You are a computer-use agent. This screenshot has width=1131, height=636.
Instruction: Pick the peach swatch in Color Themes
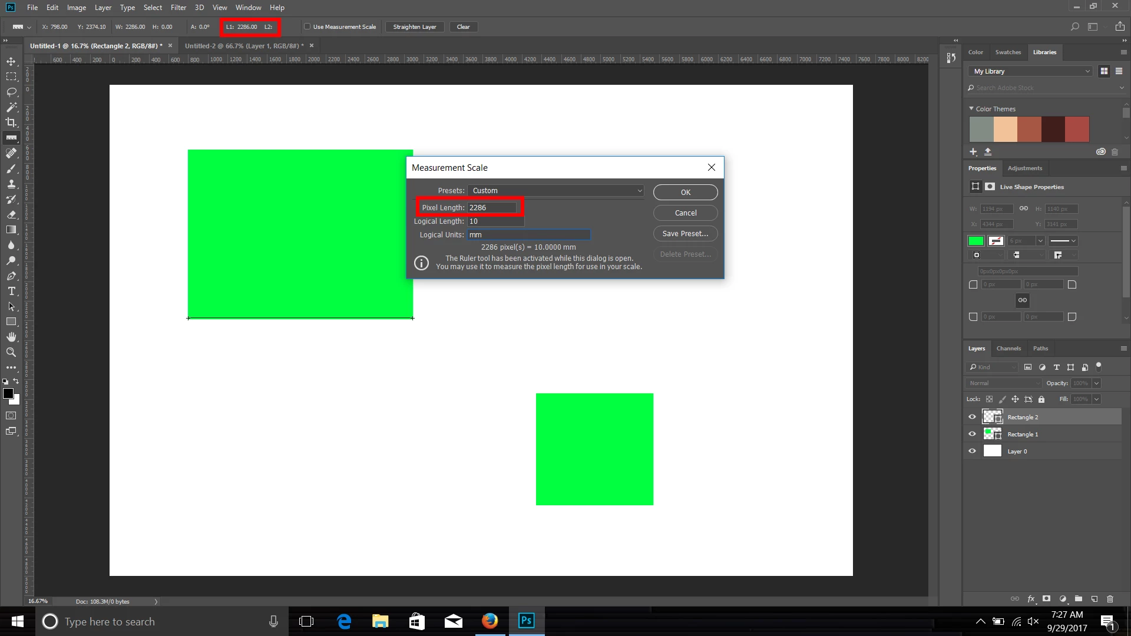click(1005, 129)
